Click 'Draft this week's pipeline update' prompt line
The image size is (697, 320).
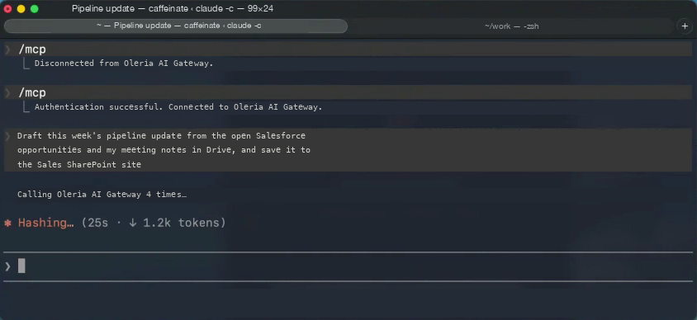coord(161,135)
